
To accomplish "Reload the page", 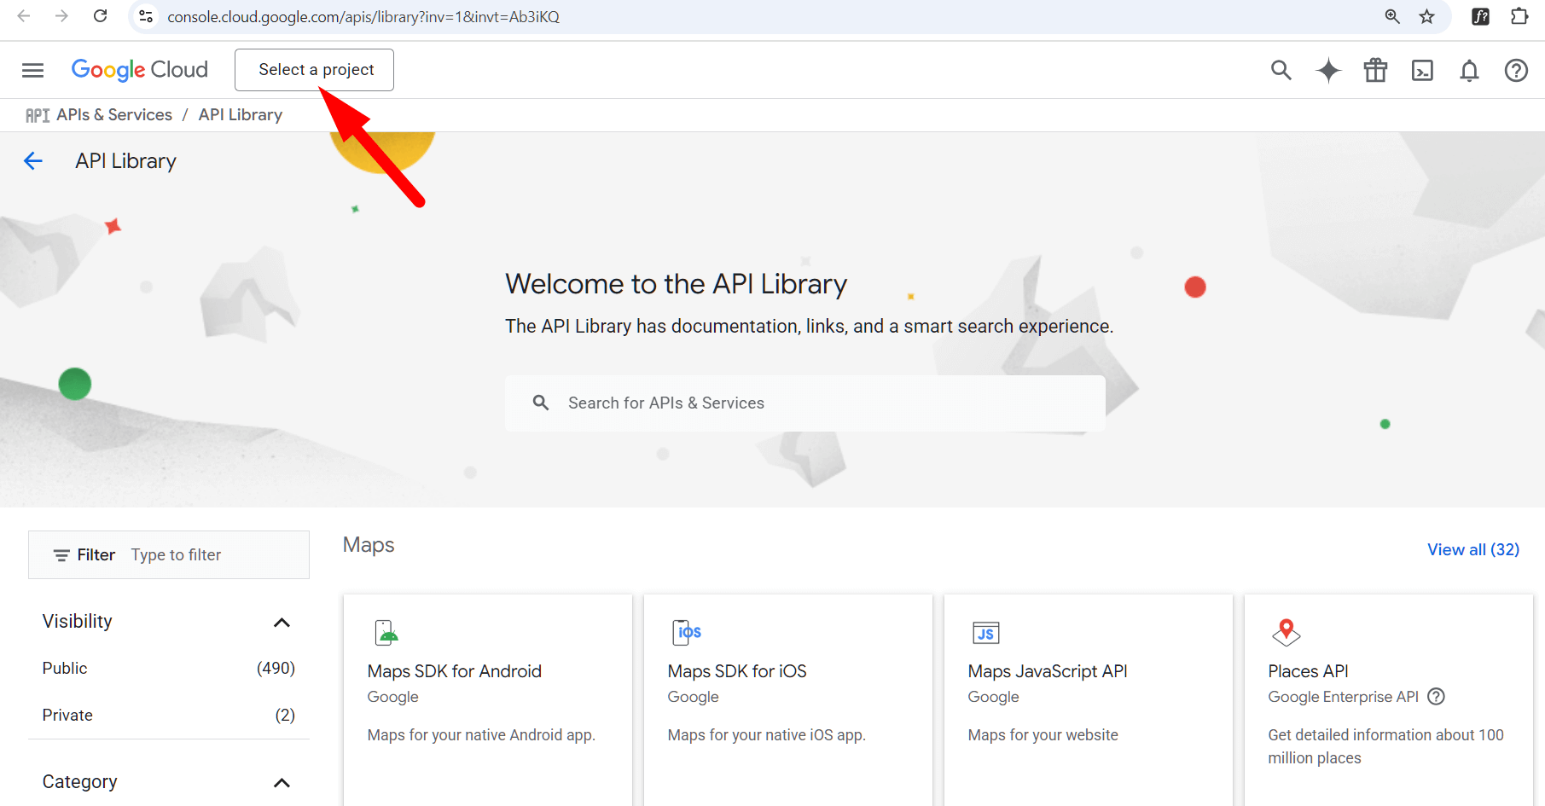I will [x=101, y=16].
